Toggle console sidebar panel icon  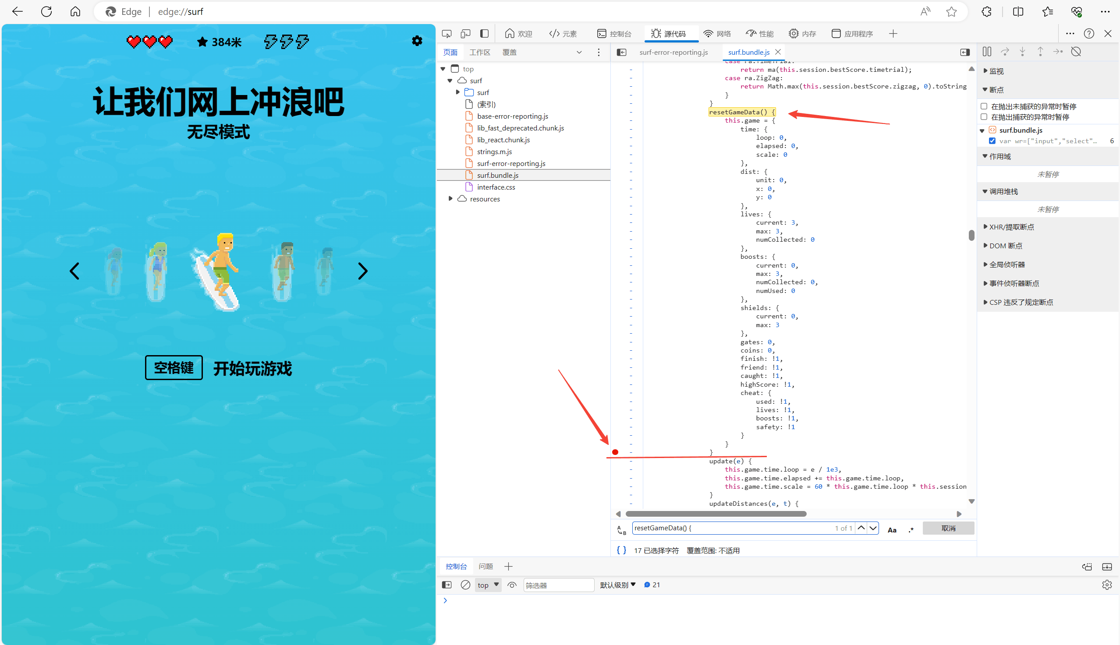pyautogui.click(x=447, y=585)
